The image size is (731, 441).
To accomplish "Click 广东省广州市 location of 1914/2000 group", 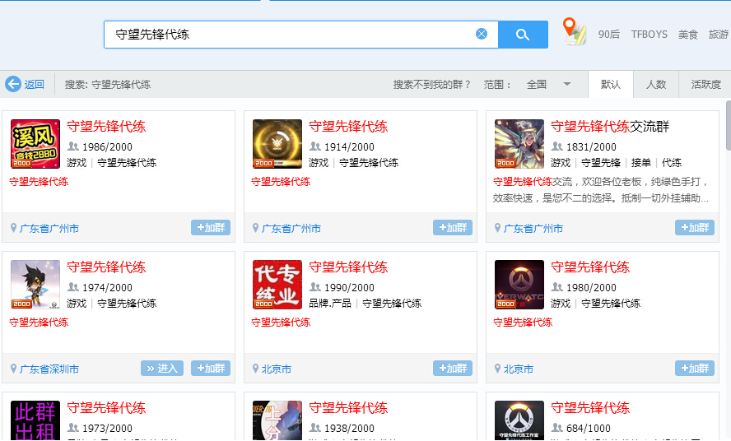I will pos(291,229).
